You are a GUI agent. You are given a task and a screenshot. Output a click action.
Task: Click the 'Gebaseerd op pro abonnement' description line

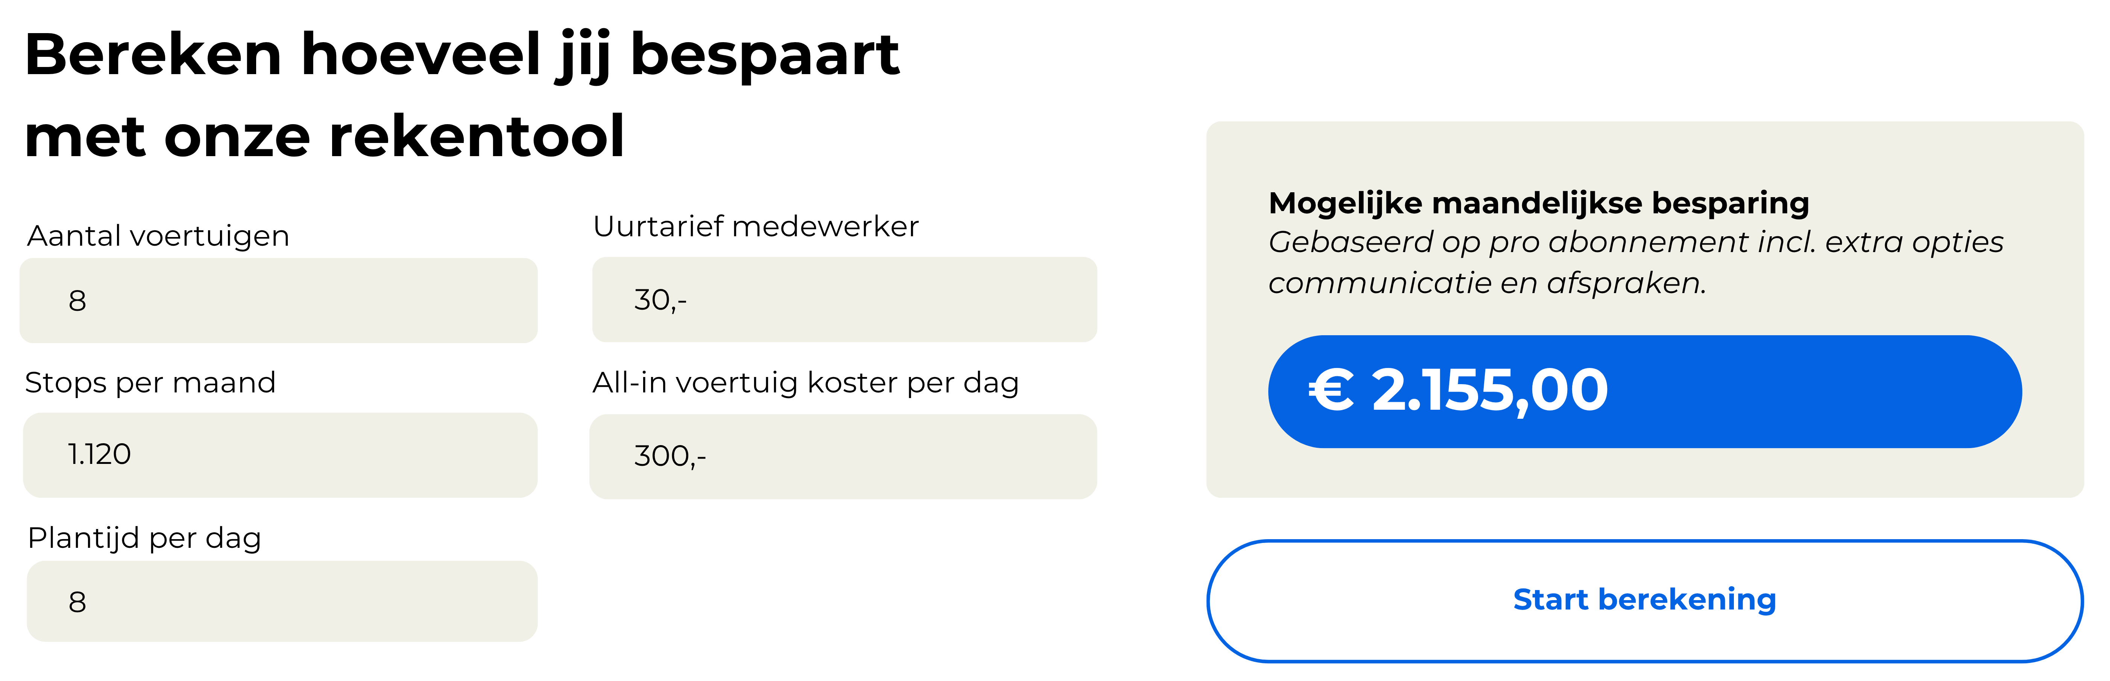1636,243
